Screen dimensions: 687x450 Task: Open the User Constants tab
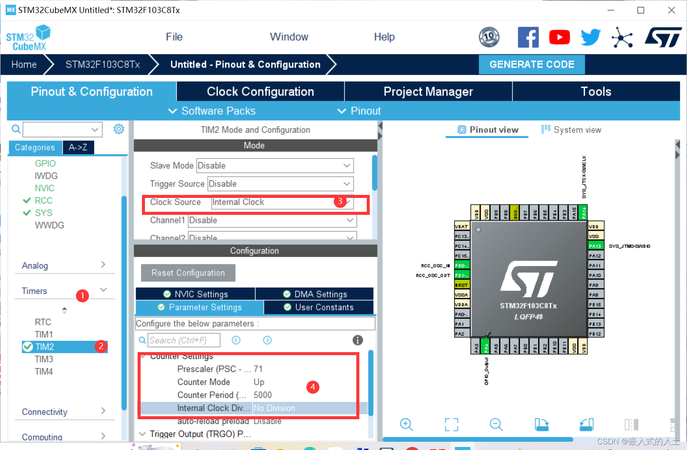coord(319,307)
